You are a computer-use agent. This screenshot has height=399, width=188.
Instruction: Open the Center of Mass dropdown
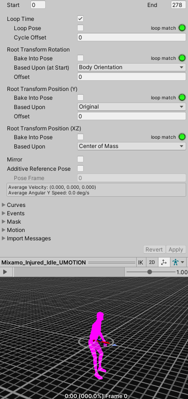132,146
